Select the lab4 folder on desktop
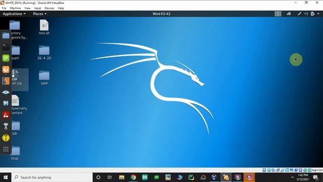This screenshot has width=323, height=182. [44, 77]
